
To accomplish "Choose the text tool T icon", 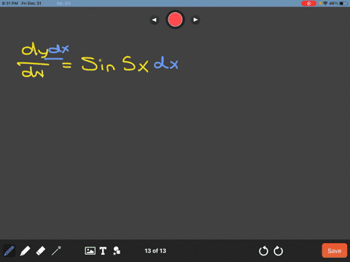I will click(x=103, y=251).
